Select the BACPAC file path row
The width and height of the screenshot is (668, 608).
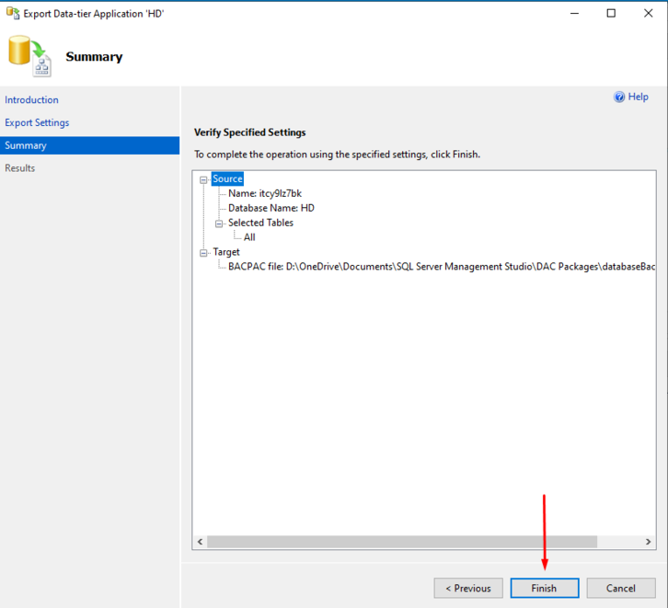(x=442, y=267)
